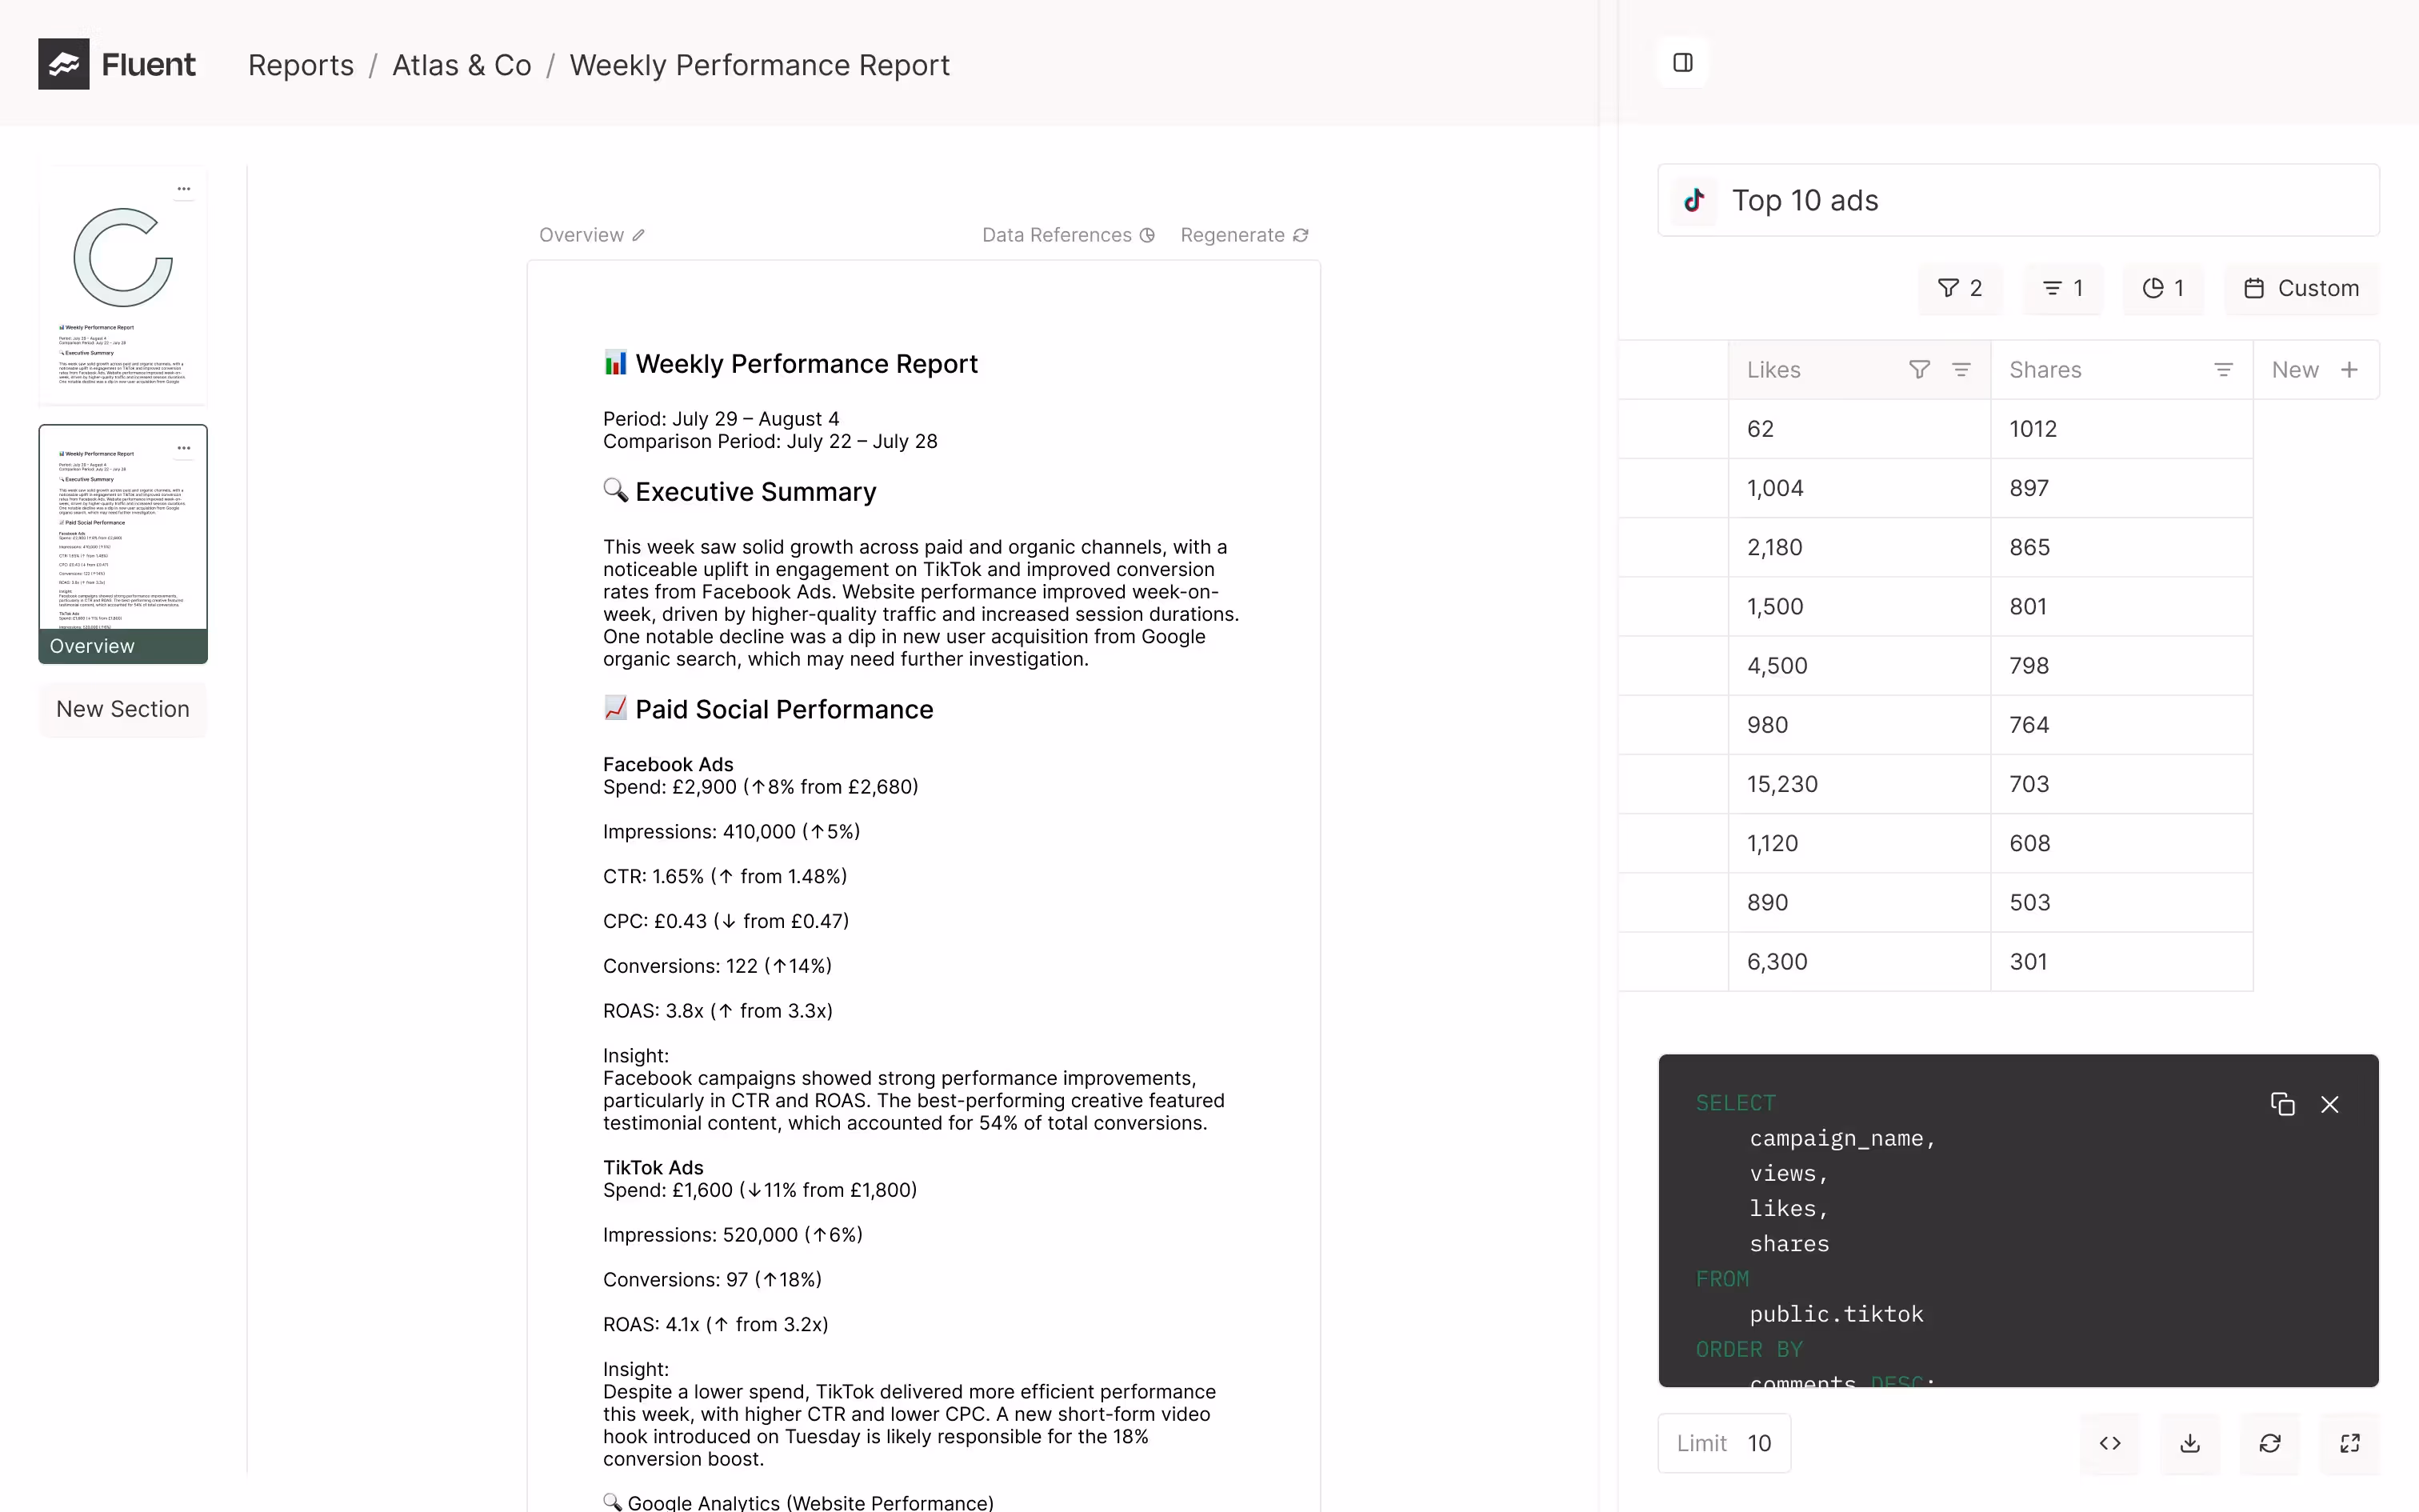
Task: Copy the SQL query
Action: pyautogui.click(x=2282, y=1104)
